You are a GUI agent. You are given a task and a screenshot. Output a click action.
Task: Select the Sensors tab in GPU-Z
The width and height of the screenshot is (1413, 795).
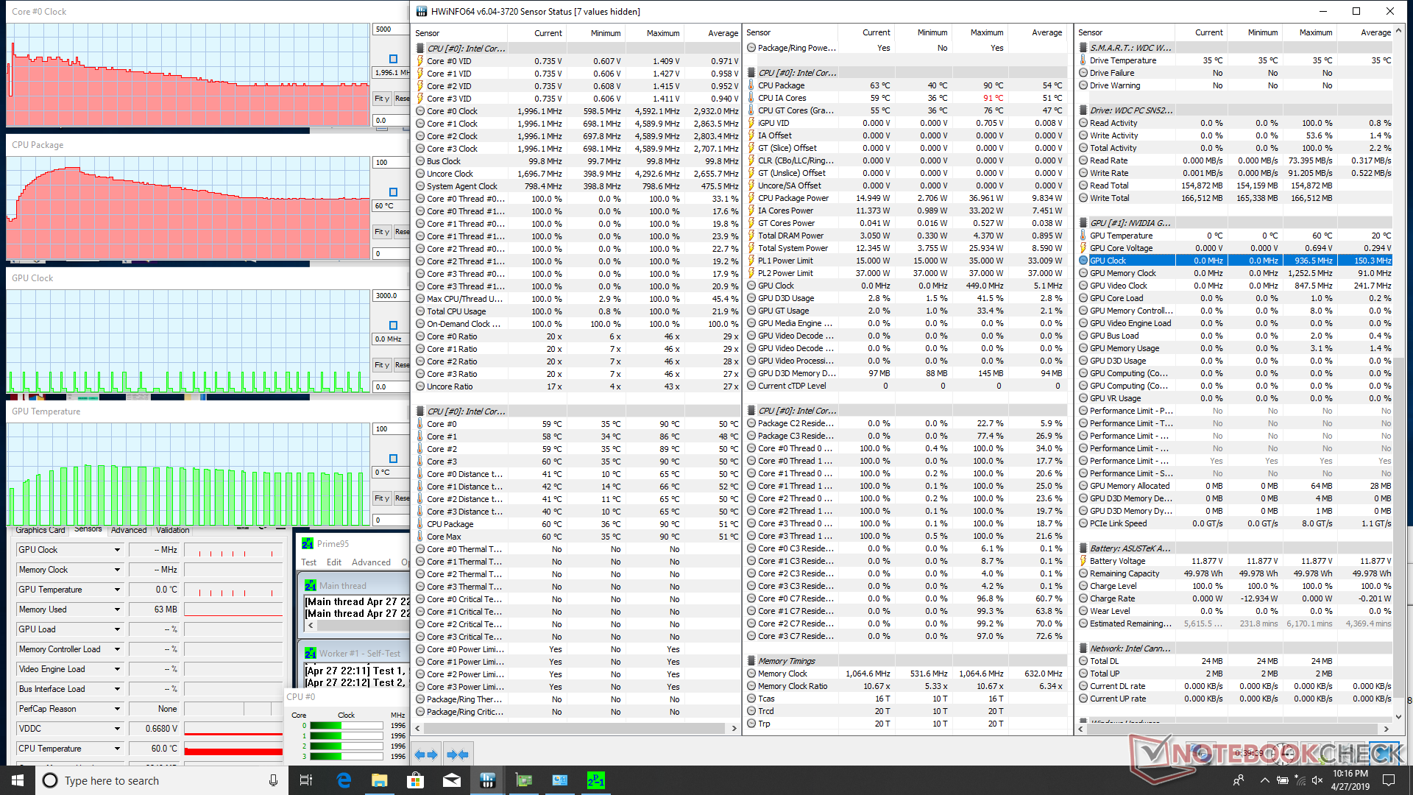(88, 529)
